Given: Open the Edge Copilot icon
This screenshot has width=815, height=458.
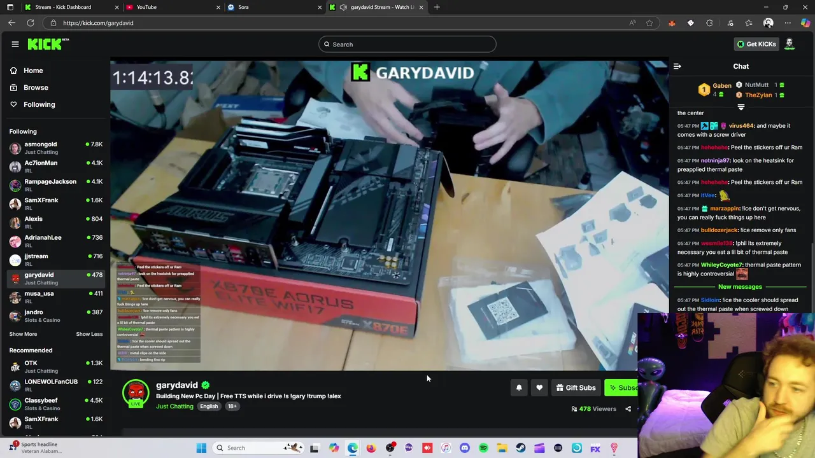Looking at the screenshot, I should [x=805, y=23].
